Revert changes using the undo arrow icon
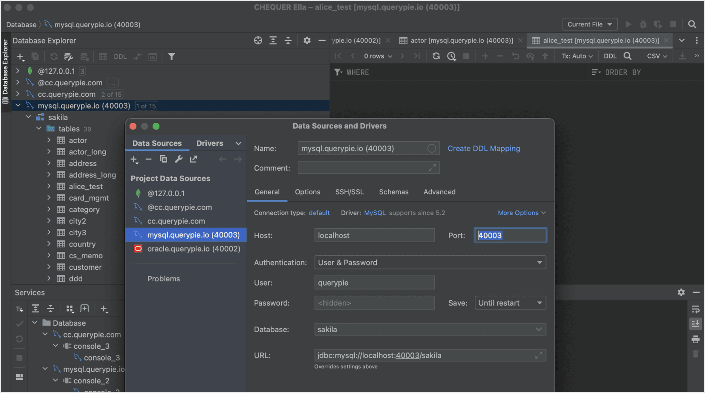 [515, 56]
